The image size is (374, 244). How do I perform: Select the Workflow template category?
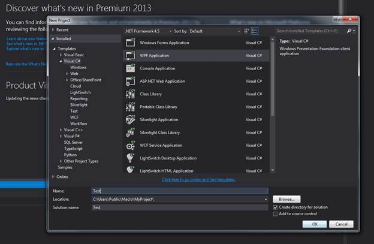click(79, 123)
